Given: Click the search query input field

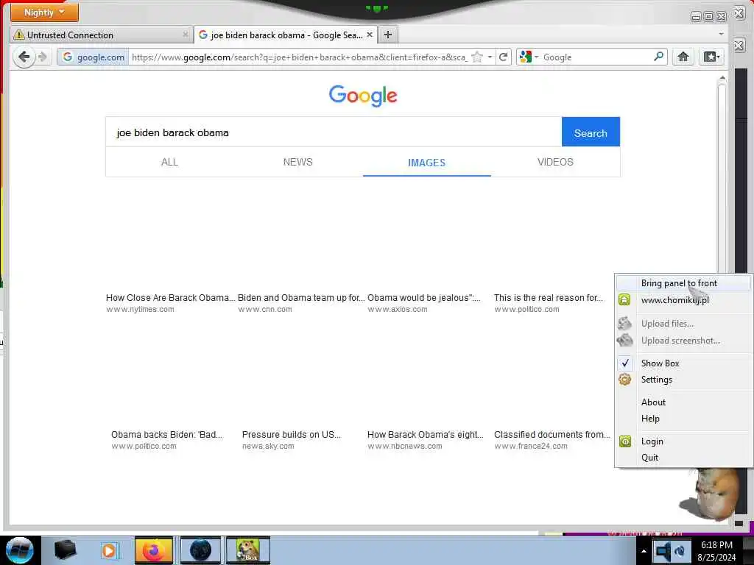Looking at the screenshot, I should point(334,132).
